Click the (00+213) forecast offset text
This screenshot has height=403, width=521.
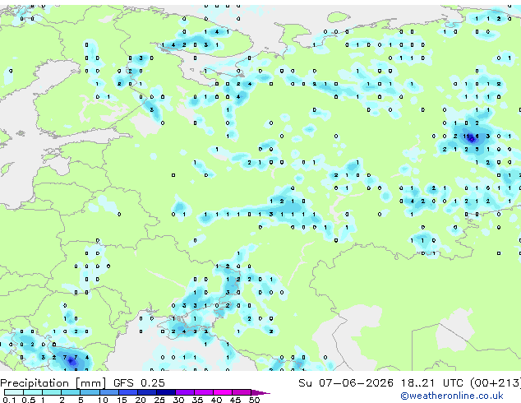click(x=496, y=383)
